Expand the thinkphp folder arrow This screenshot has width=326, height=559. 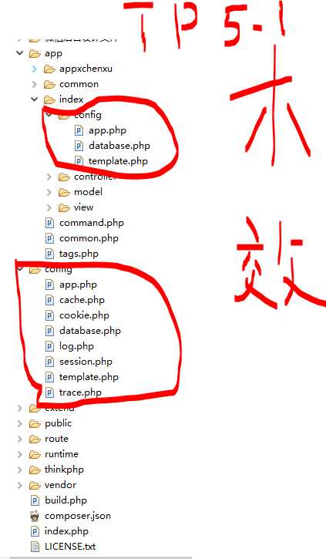(x=20, y=470)
